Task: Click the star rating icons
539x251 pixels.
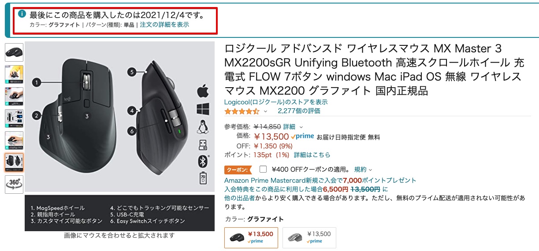Action: [242, 111]
